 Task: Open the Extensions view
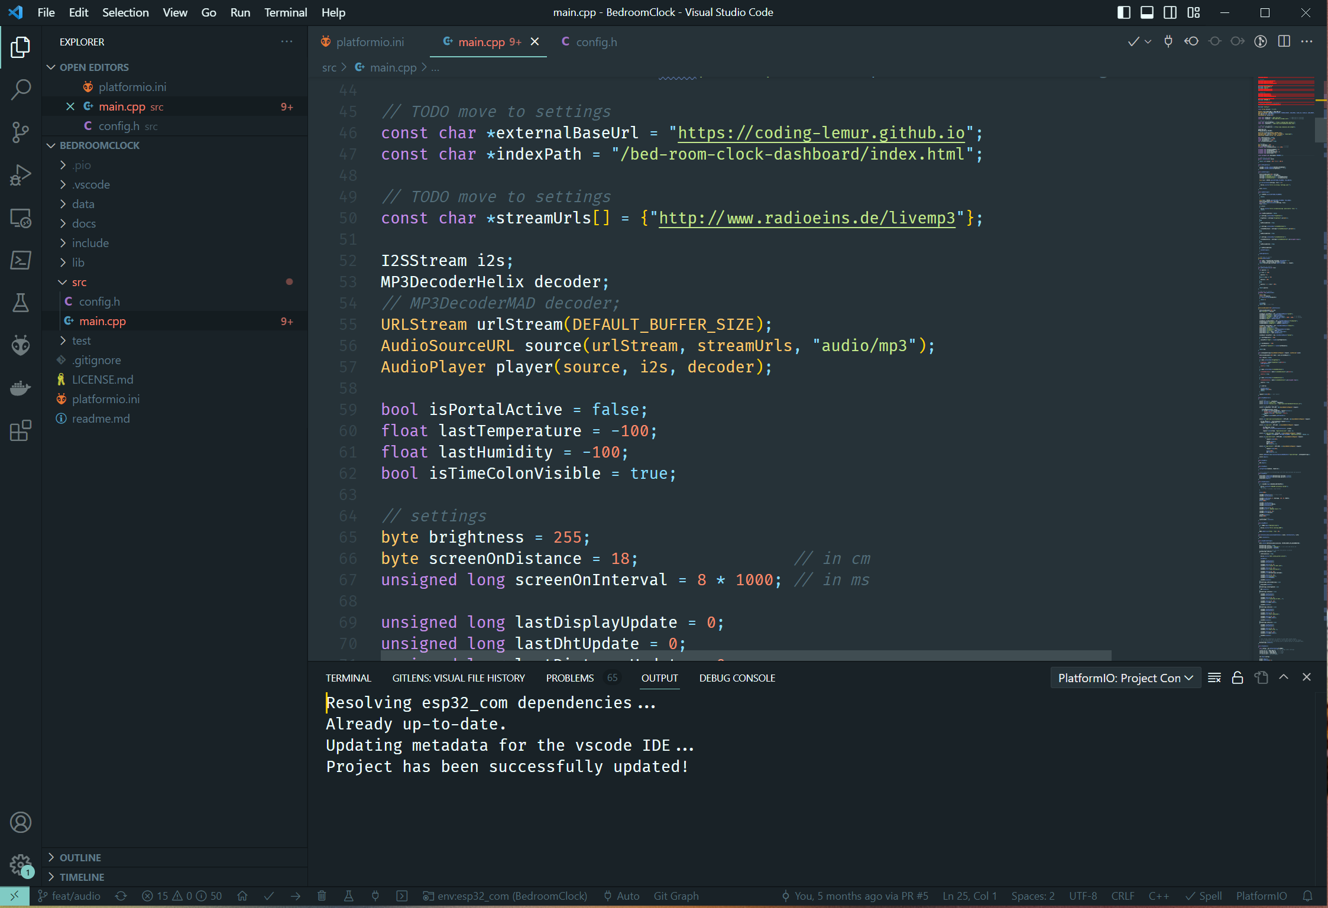(x=21, y=431)
